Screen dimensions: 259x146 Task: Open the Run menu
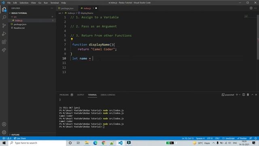[46, 3]
